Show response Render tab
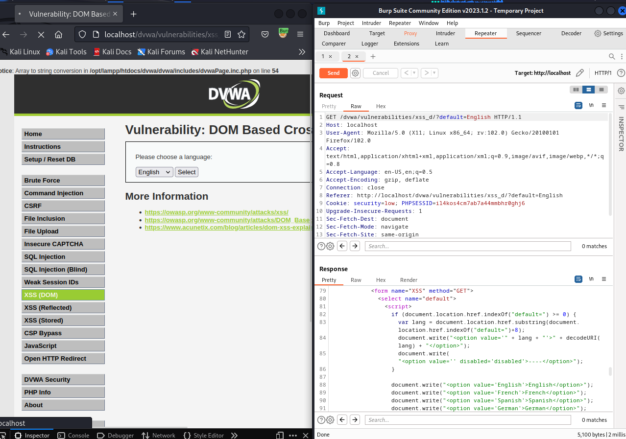This screenshot has width=626, height=439. [x=409, y=280]
